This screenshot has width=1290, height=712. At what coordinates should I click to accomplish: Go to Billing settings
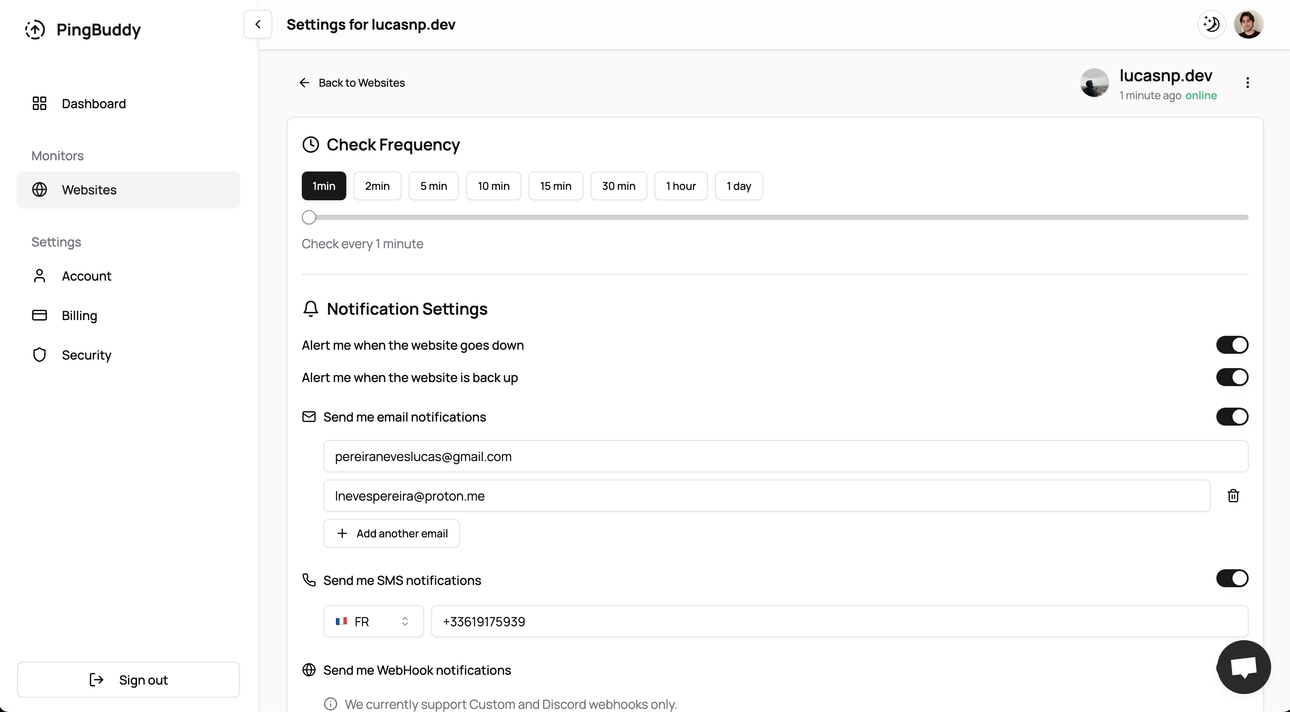point(128,315)
